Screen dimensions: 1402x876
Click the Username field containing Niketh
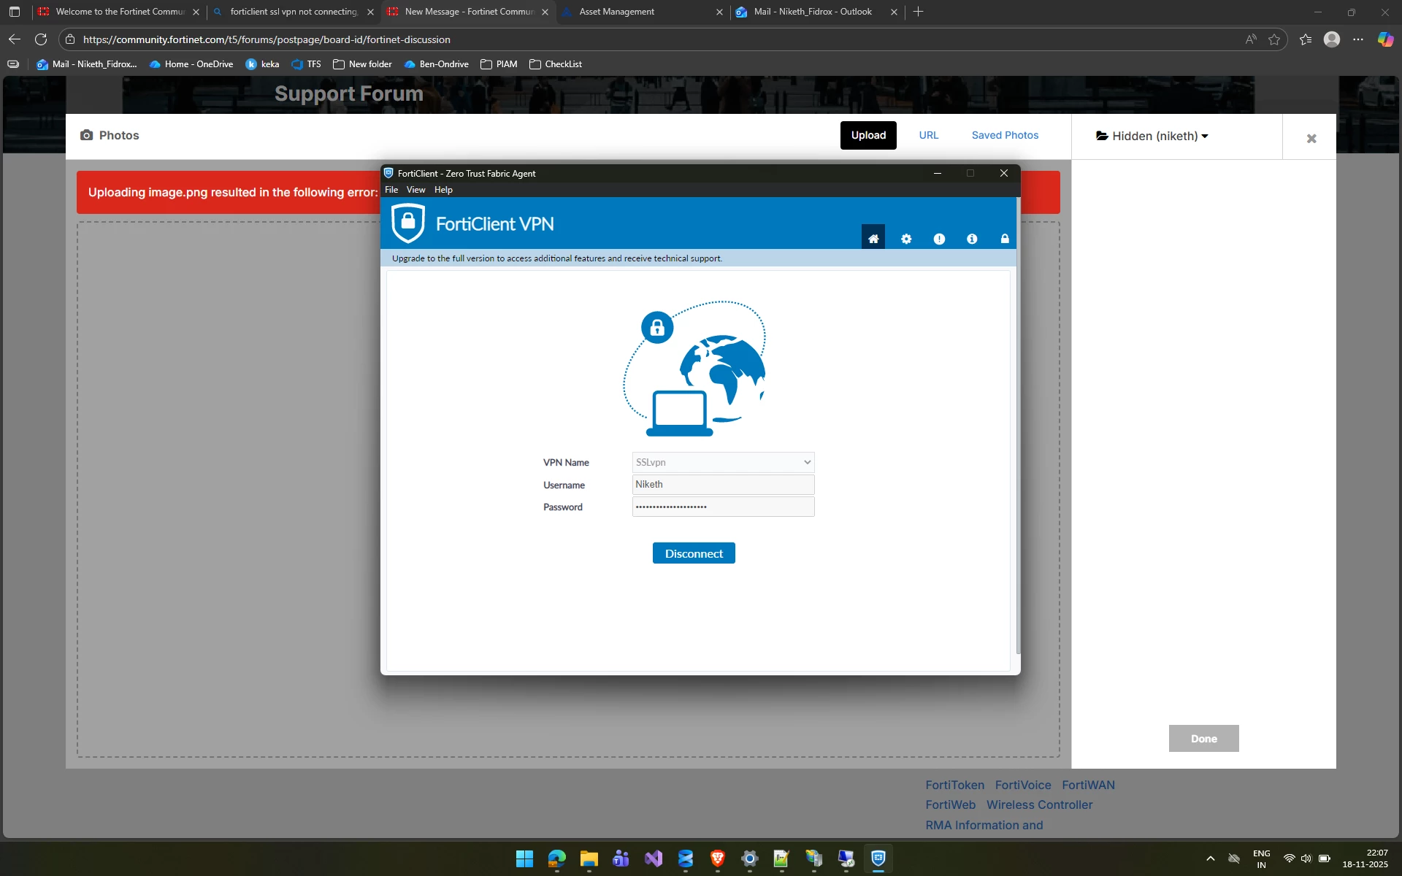click(723, 485)
